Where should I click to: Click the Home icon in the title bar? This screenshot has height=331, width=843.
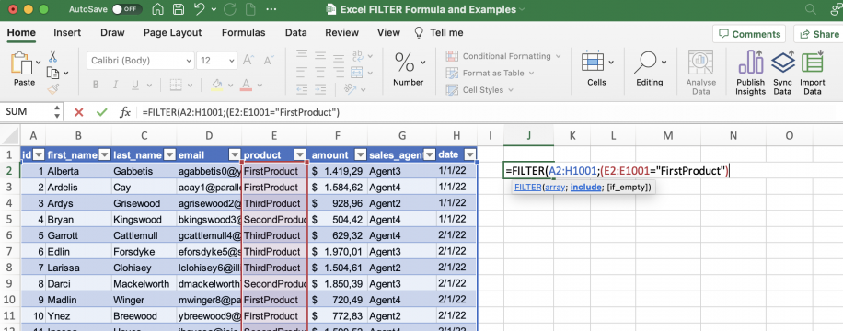[x=158, y=9]
